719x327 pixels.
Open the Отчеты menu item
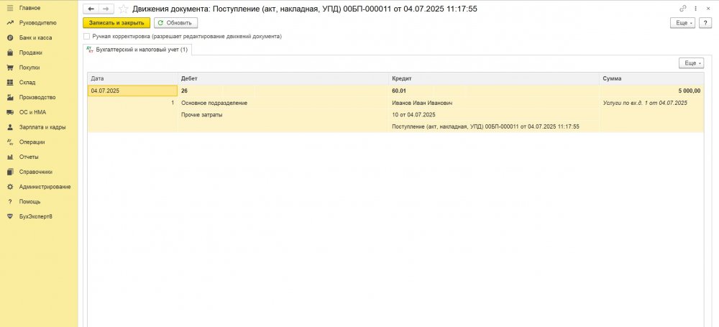tap(29, 157)
